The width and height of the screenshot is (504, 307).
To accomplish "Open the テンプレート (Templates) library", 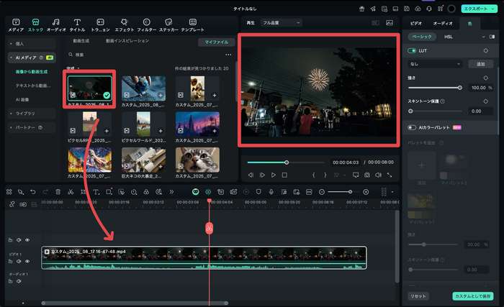I will [x=192, y=25].
